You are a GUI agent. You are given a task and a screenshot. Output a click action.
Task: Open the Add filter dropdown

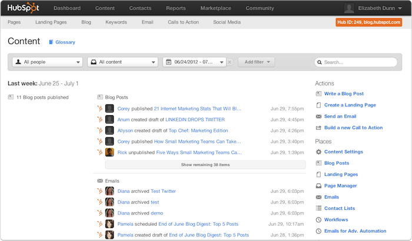tap(256, 62)
